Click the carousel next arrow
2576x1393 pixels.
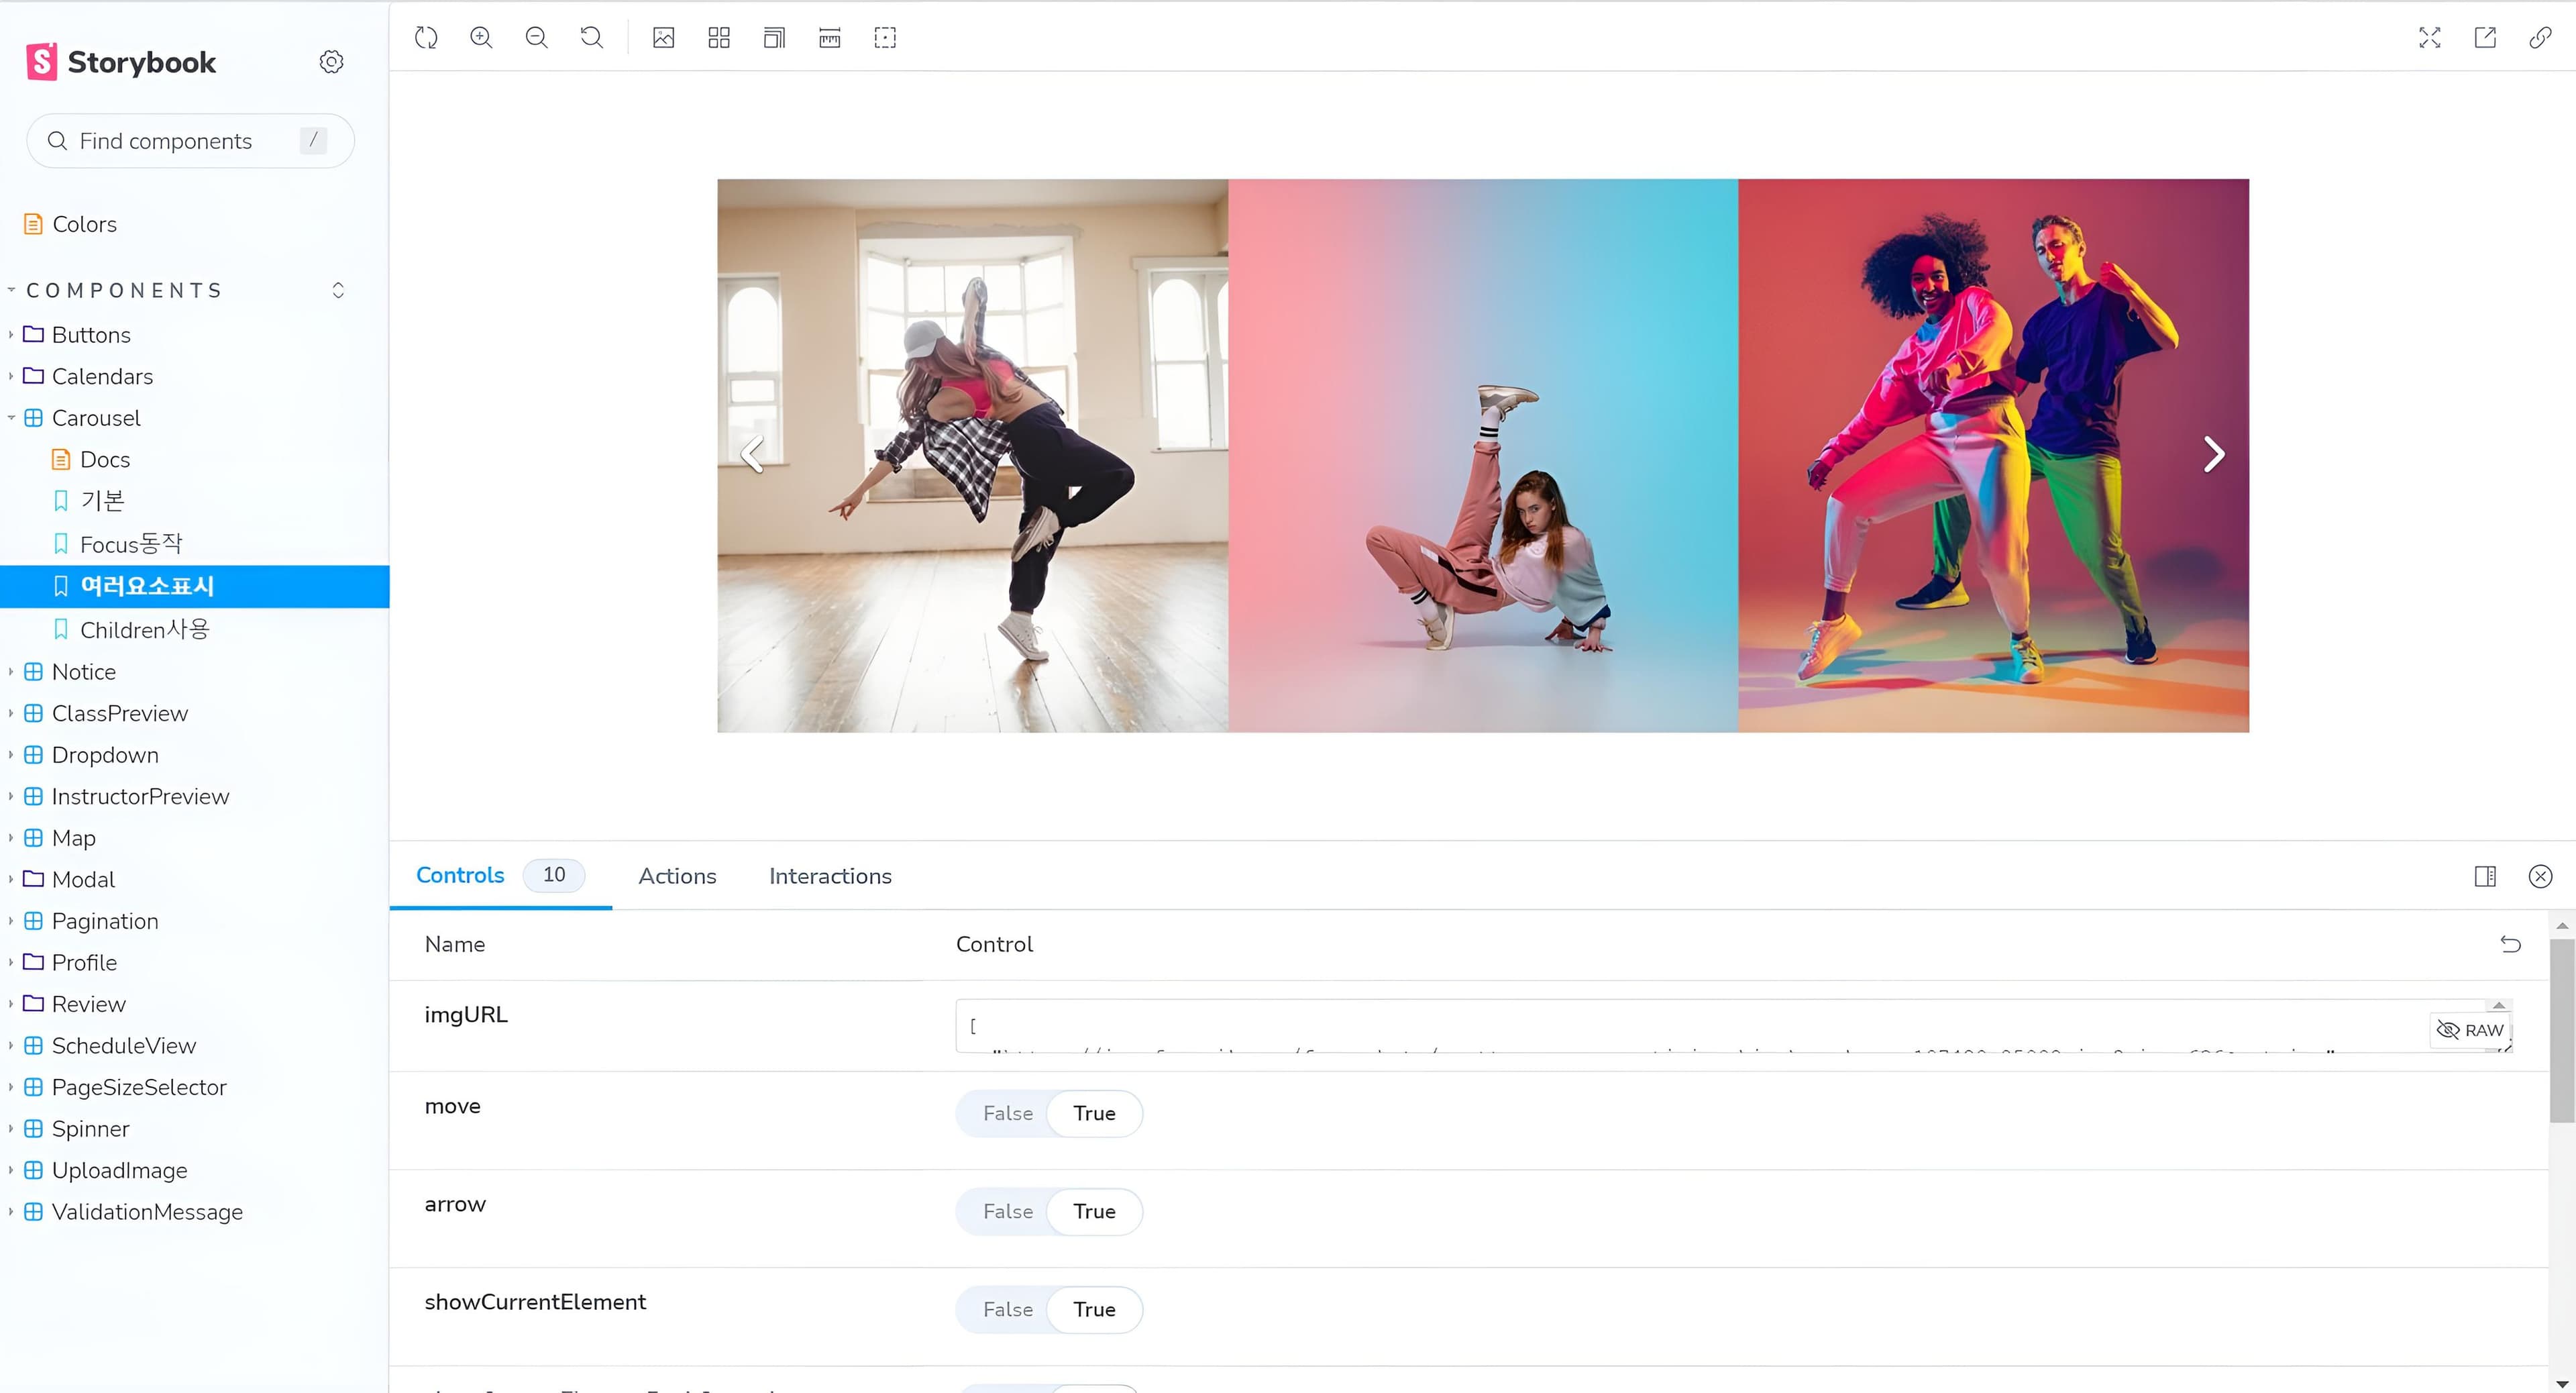2214,455
